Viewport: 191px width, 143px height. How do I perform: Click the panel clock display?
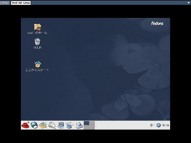(166, 125)
